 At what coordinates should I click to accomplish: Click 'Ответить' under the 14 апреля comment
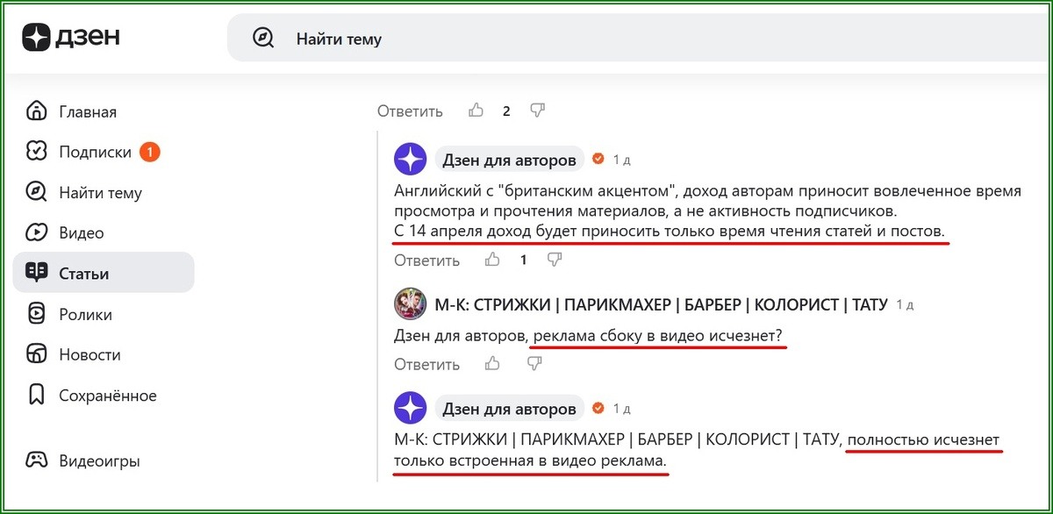(426, 261)
